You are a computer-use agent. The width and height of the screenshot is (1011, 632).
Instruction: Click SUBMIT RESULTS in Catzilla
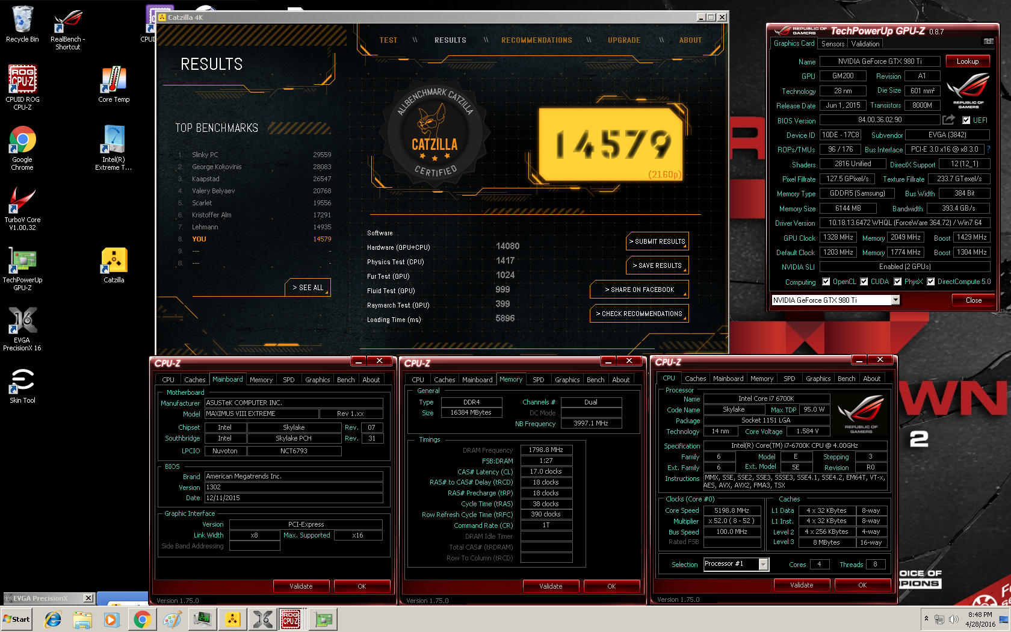657,241
